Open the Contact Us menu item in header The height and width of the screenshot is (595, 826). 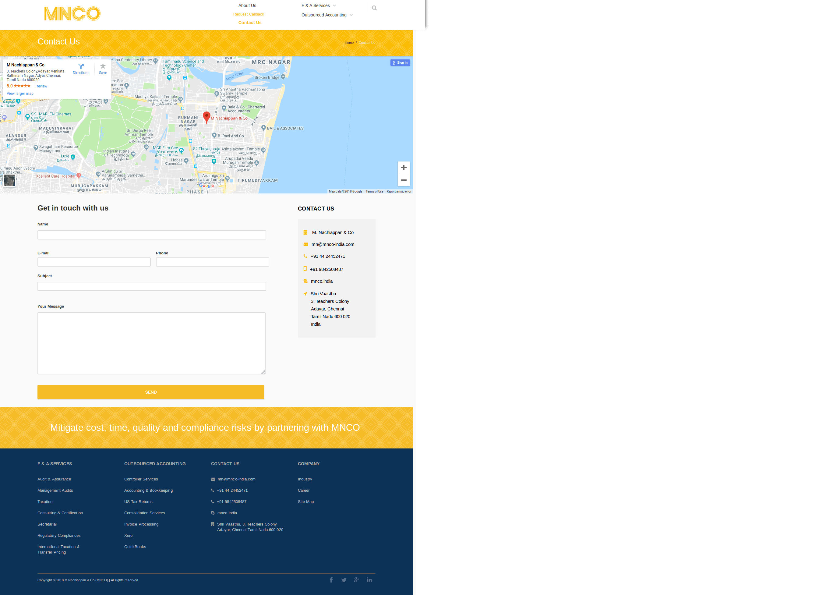point(250,23)
